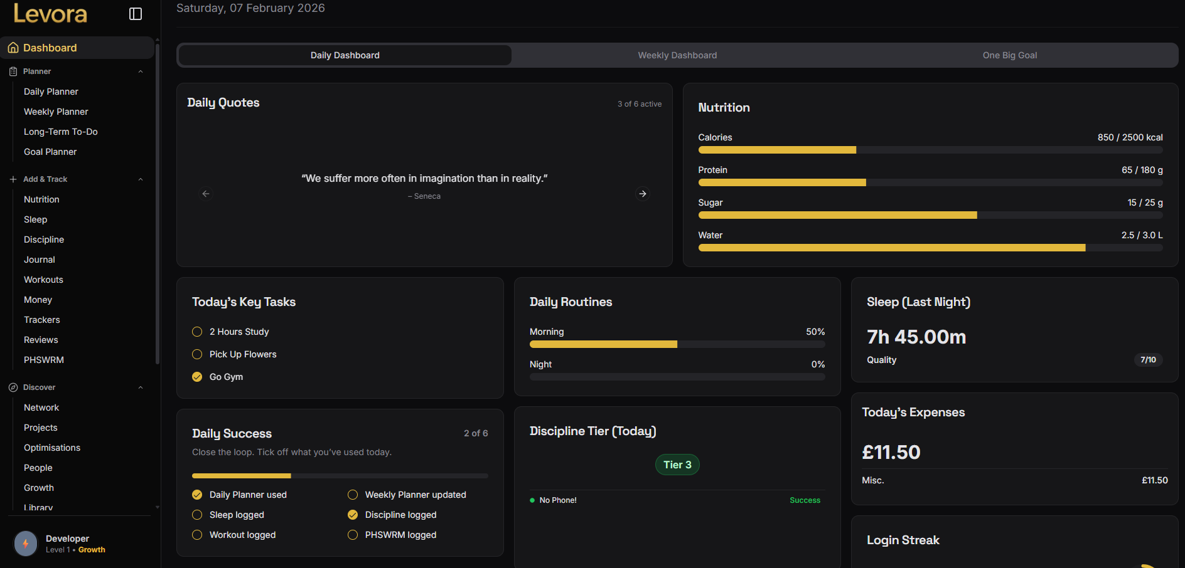This screenshot has width=1185, height=568.
Task: Open the Nutrition tracker from the sidebar
Action: click(41, 199)
